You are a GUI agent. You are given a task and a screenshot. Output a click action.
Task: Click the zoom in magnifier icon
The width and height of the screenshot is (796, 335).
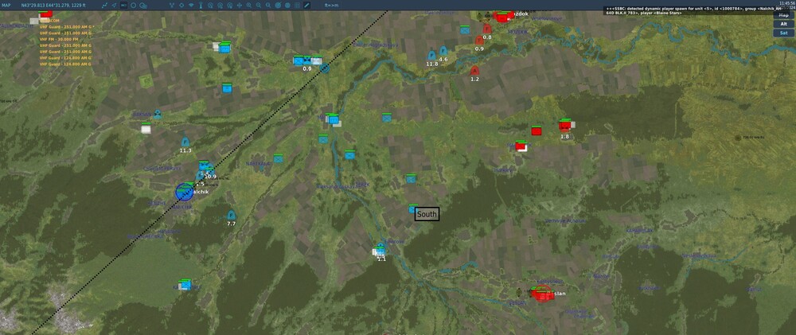(x=248, y=5)
